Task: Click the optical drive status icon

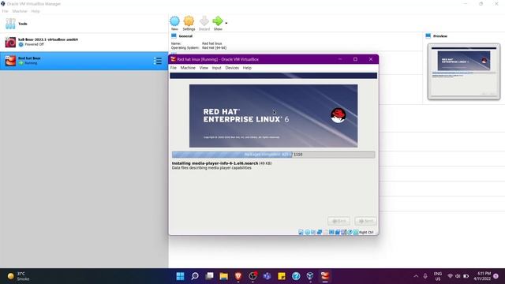Action: 307,232
